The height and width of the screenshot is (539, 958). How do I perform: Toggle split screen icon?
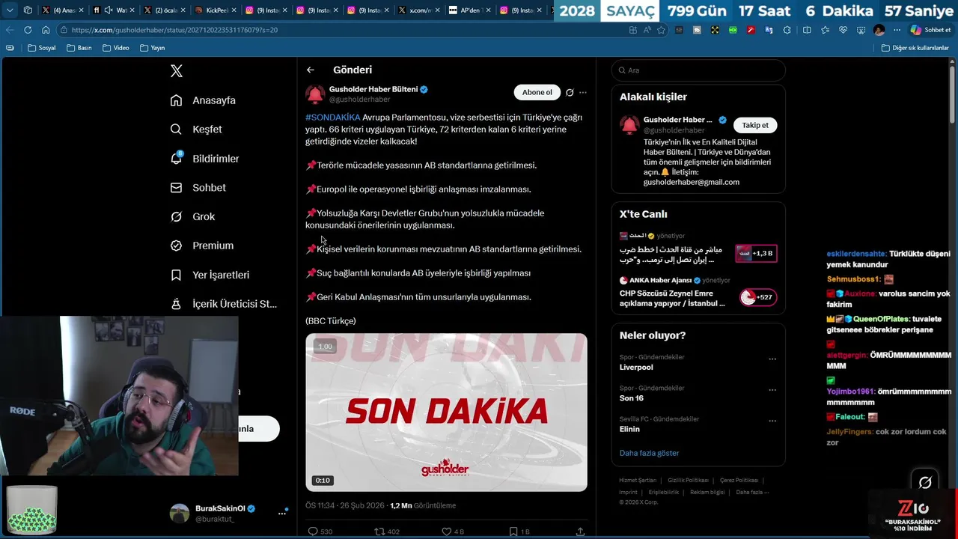pyautogui.click(x=807, y=30)
